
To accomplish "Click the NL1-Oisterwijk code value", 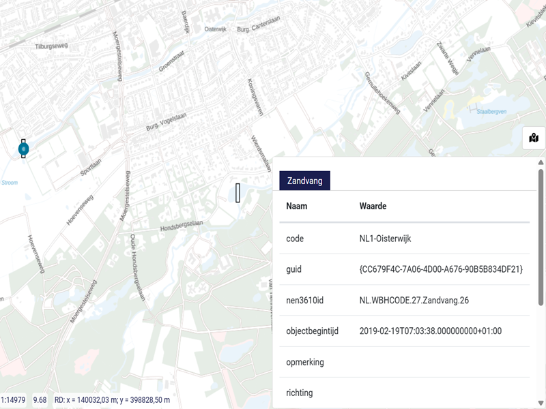I will pos(386,239).
